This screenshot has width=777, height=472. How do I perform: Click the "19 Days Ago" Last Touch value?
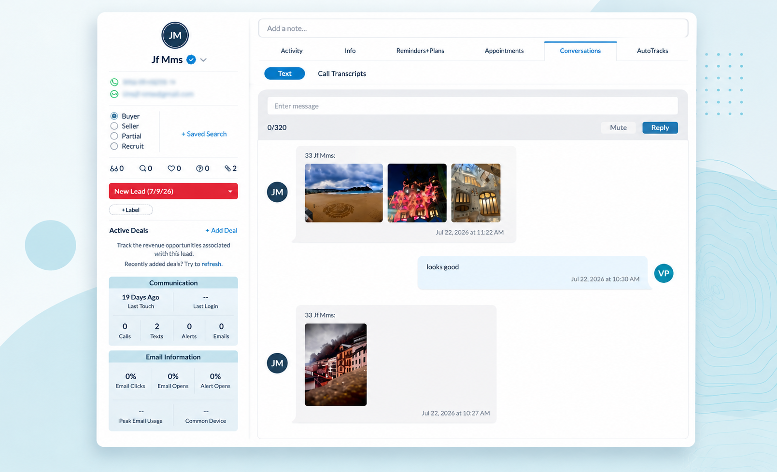pyautogui.click(x=141, y=297)
